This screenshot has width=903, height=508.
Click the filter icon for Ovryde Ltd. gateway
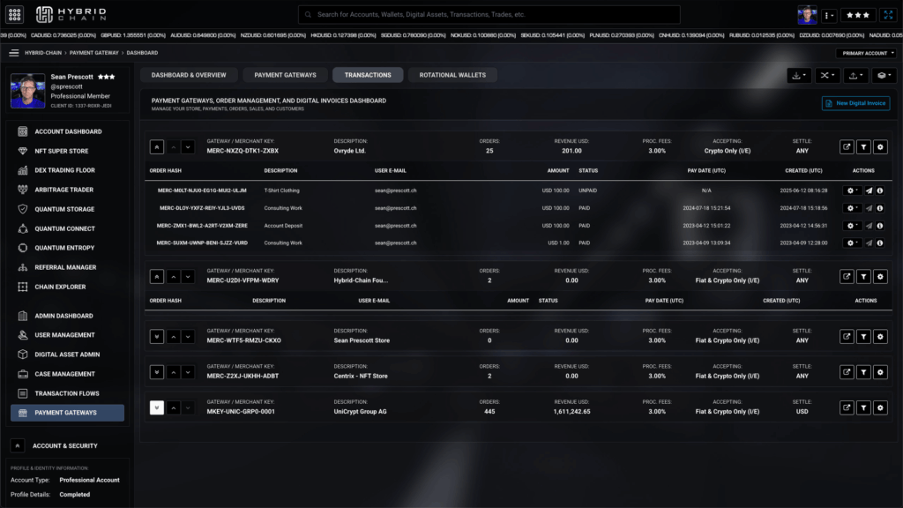pos(863,147)
